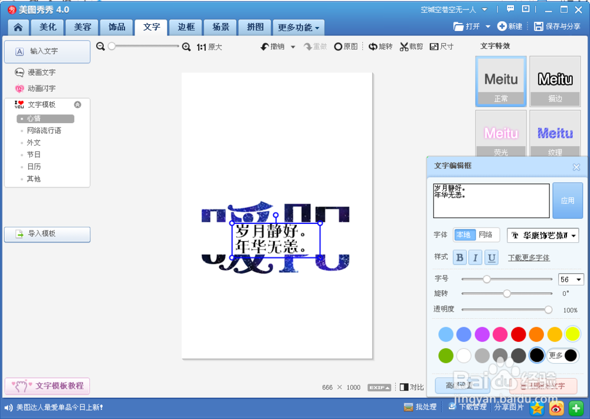
Task: Select the 其他 template category
Action: (x=34, y=179)
